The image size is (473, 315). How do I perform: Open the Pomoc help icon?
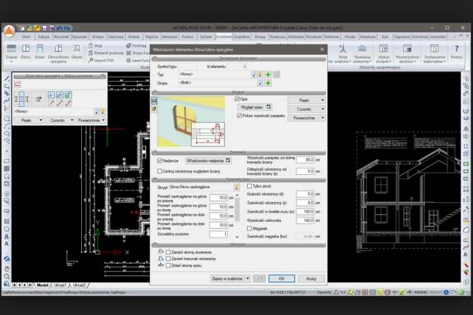click(x=456, y=51)
